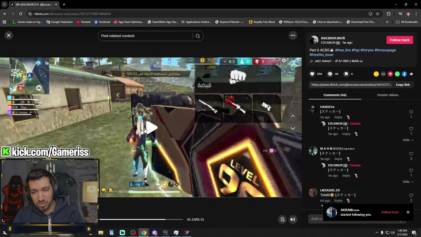421x237 pixels.
Task: Close the TikTok video viewer
Action: tap(9, 35)
